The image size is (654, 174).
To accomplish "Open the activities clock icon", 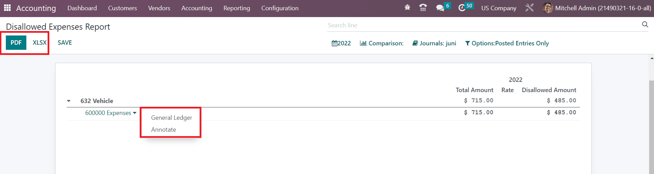I will pos(462,8).
